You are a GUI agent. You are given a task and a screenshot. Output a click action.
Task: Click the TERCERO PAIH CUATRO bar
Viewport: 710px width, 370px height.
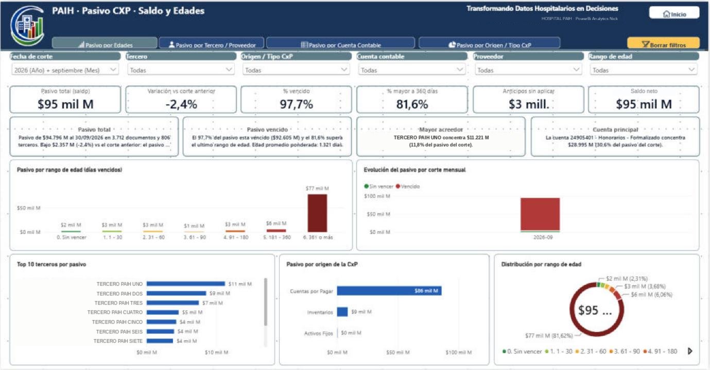pos(162,312)
